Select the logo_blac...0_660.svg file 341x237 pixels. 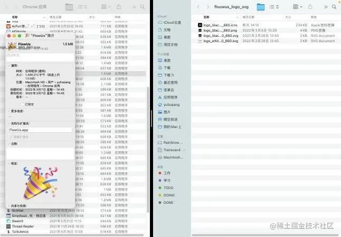point(266,36)
